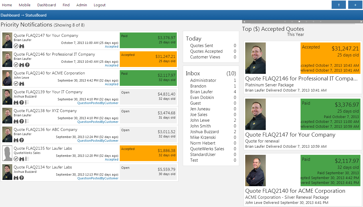Open QuestionPostedByCustomer link for Quote FLAQ2134
The width and height of the screenshot is (363, 207).
pos(98,178)
